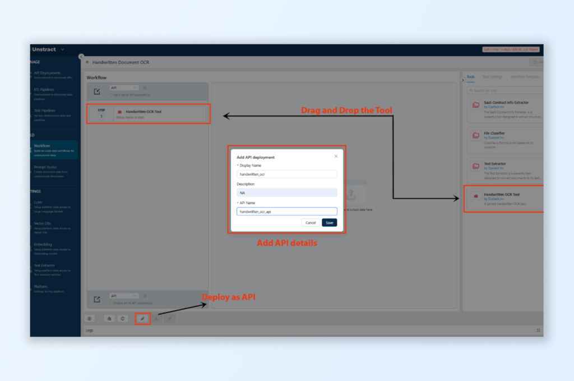Open the input configuration gear icon
The width and height of the screenshot is (574, 381).
coord(145,88)
